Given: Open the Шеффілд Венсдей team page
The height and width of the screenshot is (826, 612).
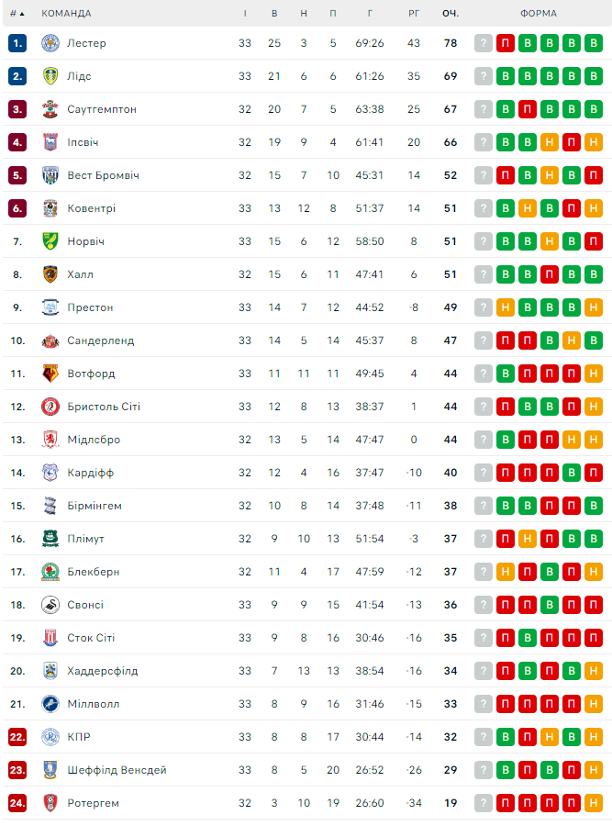Looking at the screenshot, I should click(117, 770).
